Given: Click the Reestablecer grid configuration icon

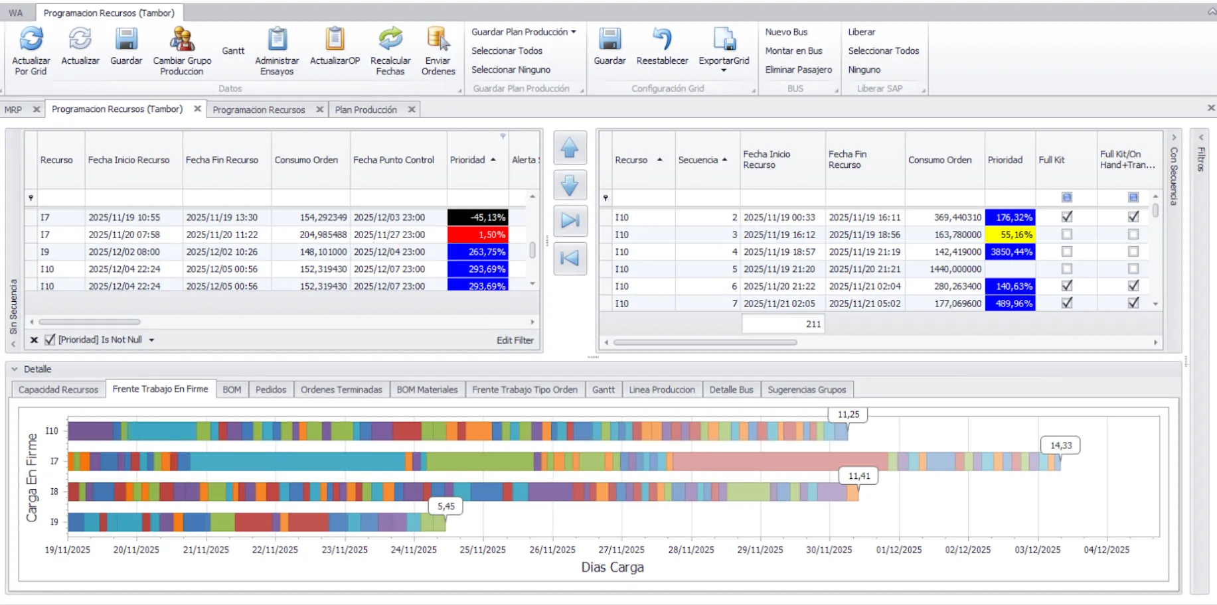Looking at the screenshot, I should [x=662, y=40].
